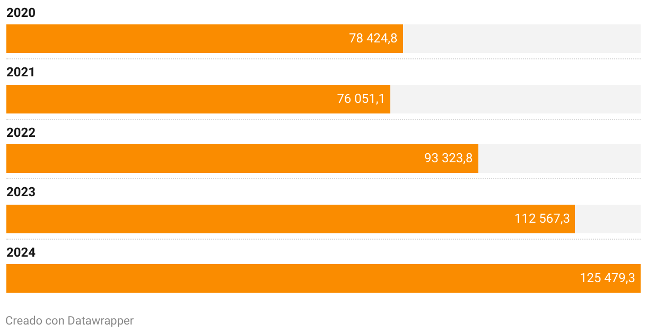Select the orange 2022 bar
The width and height of the screenshot is (647, 333).
click(x=242, y=159)
